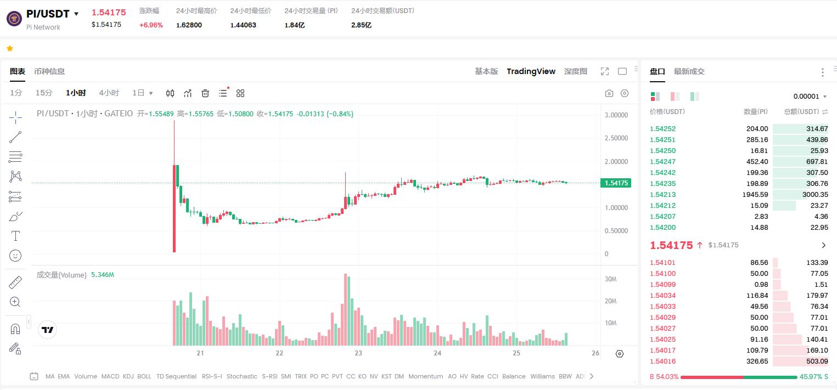Viewport: 837px width, 390px height.
Task: Open the 1日 timeframe dropdown arrow
Action: pyautogui.click(x=151, y=93)
